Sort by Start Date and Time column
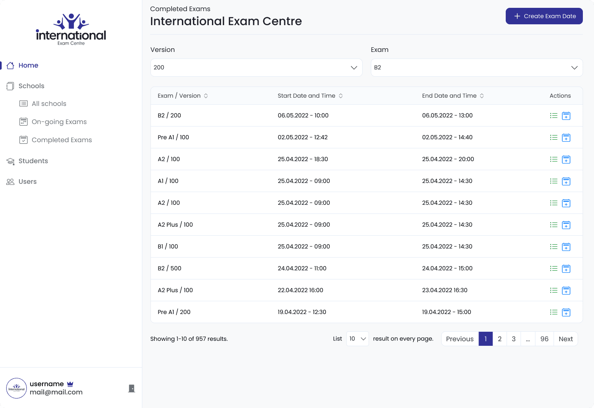Image resolution: width=594 pixels, height=408 pixels. pos(310,96)
